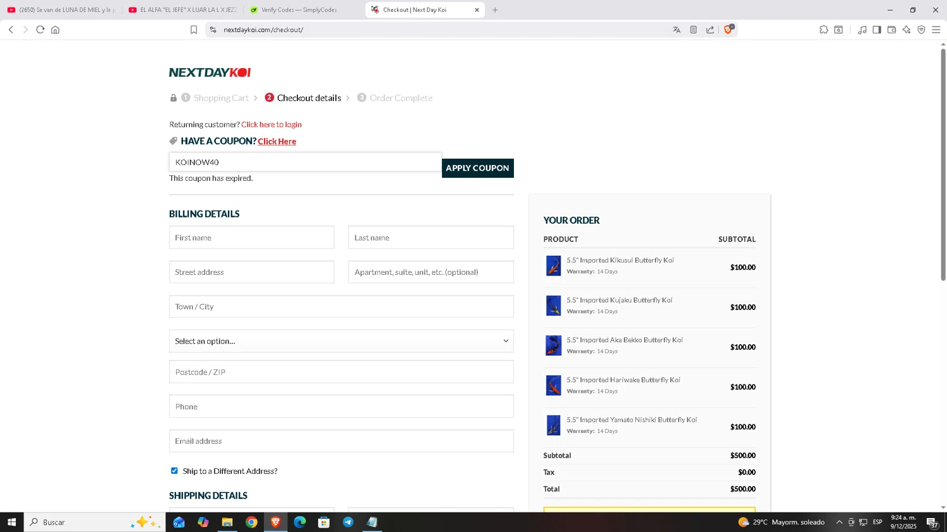Open Brave Shields lion icon
The image size is (947, 532).
coord(729,29)
